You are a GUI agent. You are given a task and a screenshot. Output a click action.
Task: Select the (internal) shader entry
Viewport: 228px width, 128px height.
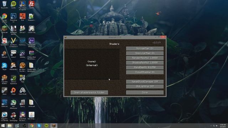tap(92, 65)
